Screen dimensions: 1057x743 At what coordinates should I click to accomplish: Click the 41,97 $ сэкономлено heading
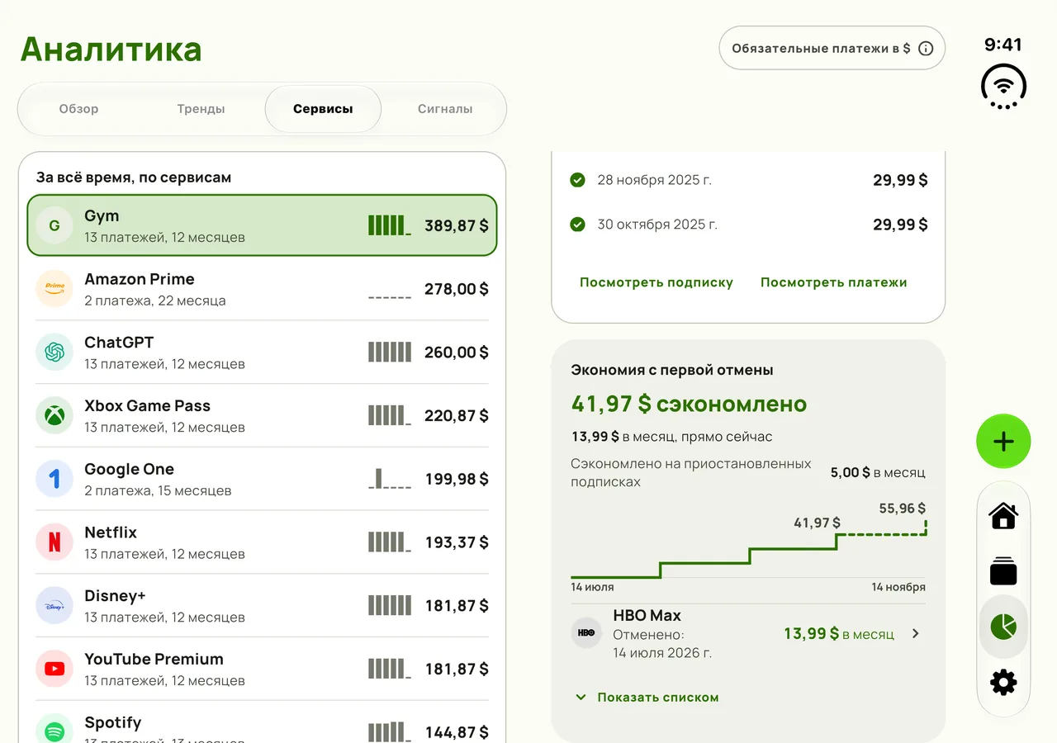(x=689, y=404)
